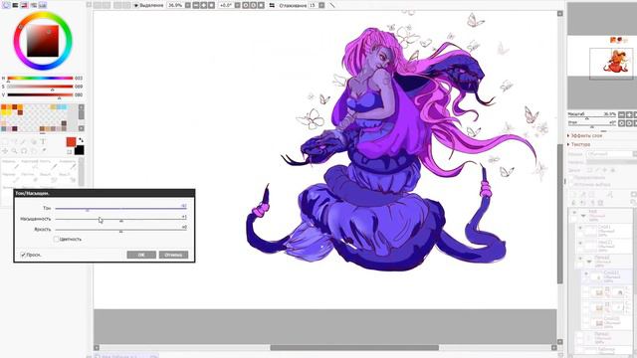This screenshot has width=637, height=358.
Task: Hide the Папка2 folder eye icon
Action: pos(580,259)
